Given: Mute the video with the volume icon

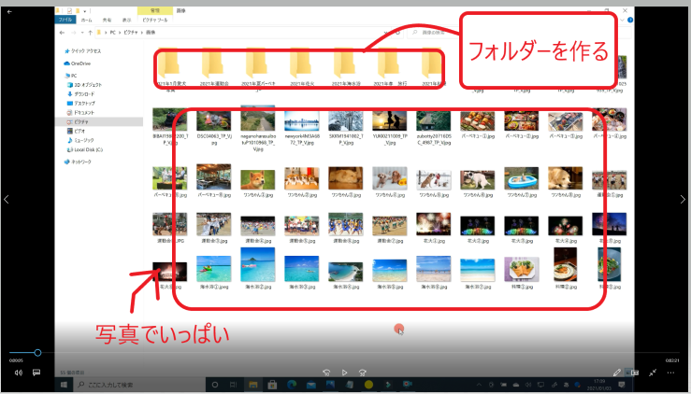Looking at the screenshot, I should 18,372.
